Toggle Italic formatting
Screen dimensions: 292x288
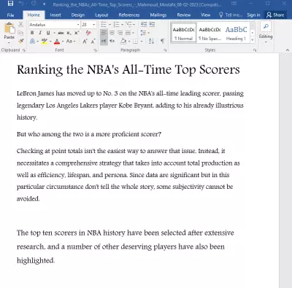point(40,33)
